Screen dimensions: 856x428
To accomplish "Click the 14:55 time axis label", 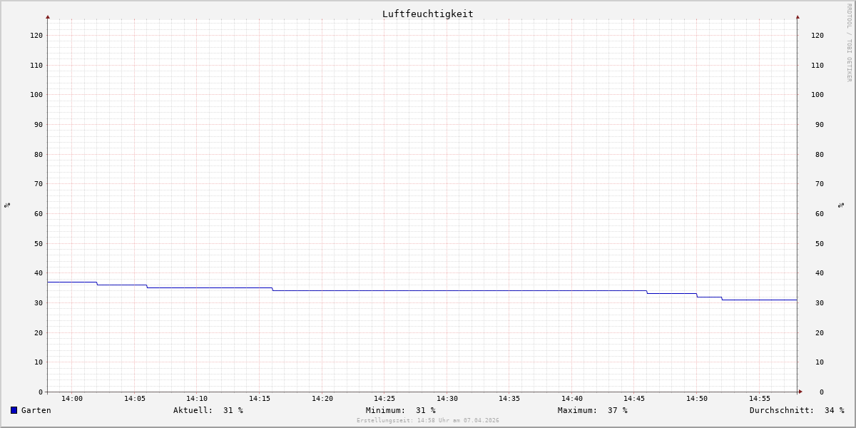I will tap(760, 399).
